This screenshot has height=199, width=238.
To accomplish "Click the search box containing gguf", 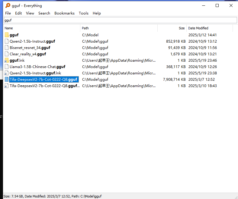I will tap(121, 20).
